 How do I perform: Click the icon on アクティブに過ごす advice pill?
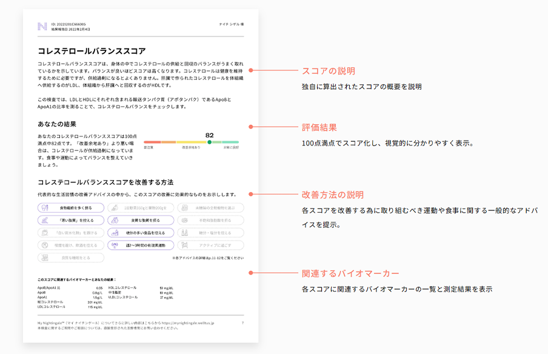[184, 245]
